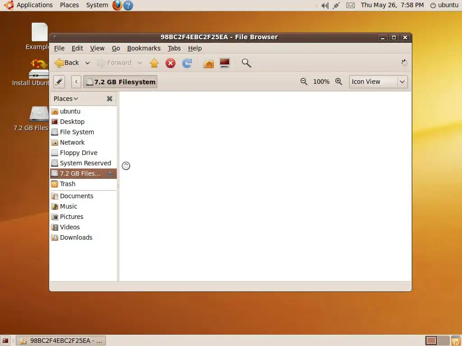Screen dimensions: 462x346
Task: Open Network in the sidebar
Action: 83,142
